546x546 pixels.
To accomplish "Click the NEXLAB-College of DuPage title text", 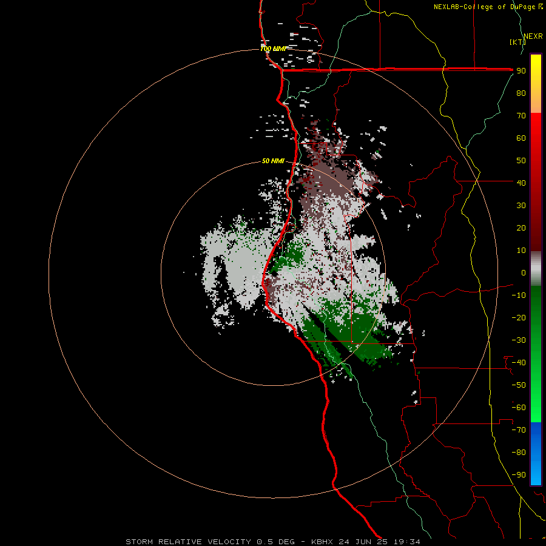I will point(488,7).
